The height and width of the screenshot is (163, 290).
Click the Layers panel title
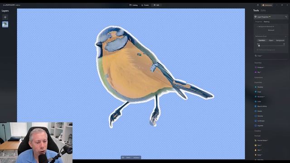(5, 11)
